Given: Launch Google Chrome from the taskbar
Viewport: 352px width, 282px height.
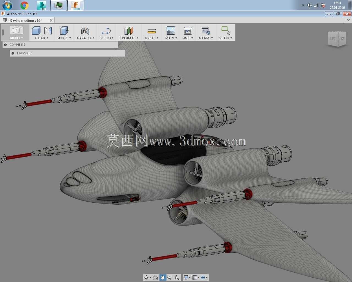Looking at the screenshot, I should coord(24,6).
